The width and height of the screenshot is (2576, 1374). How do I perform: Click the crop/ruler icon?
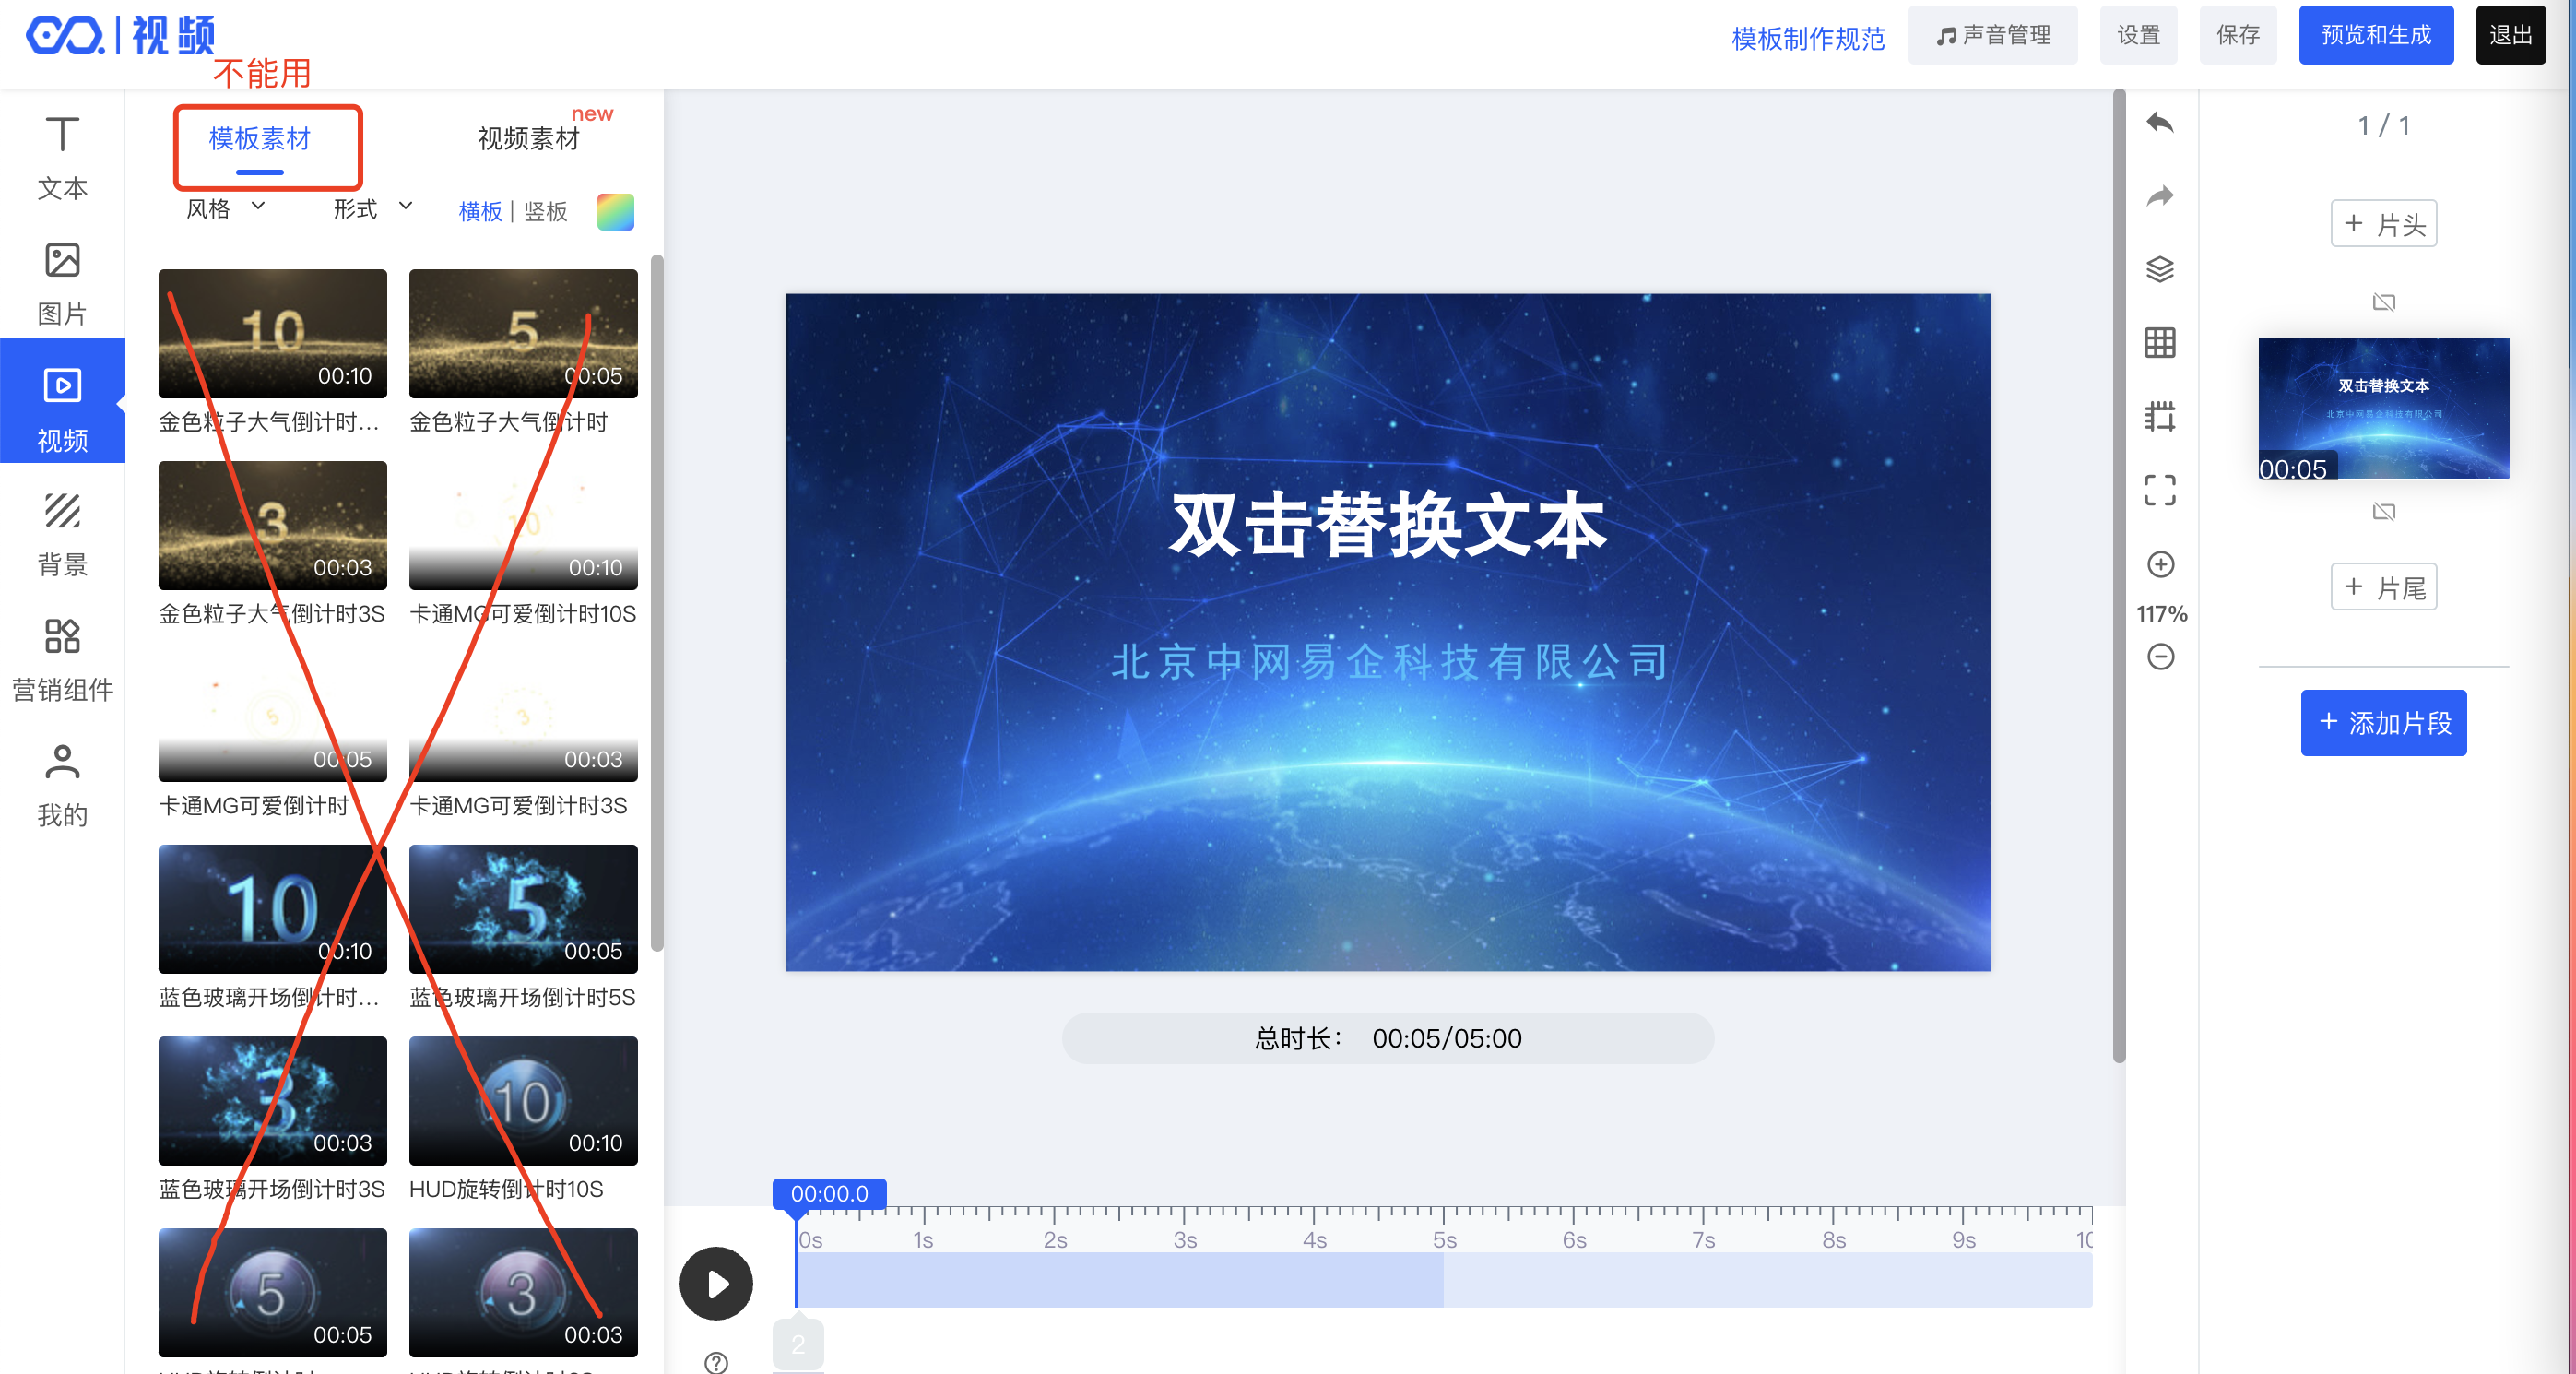[2160, 416]
